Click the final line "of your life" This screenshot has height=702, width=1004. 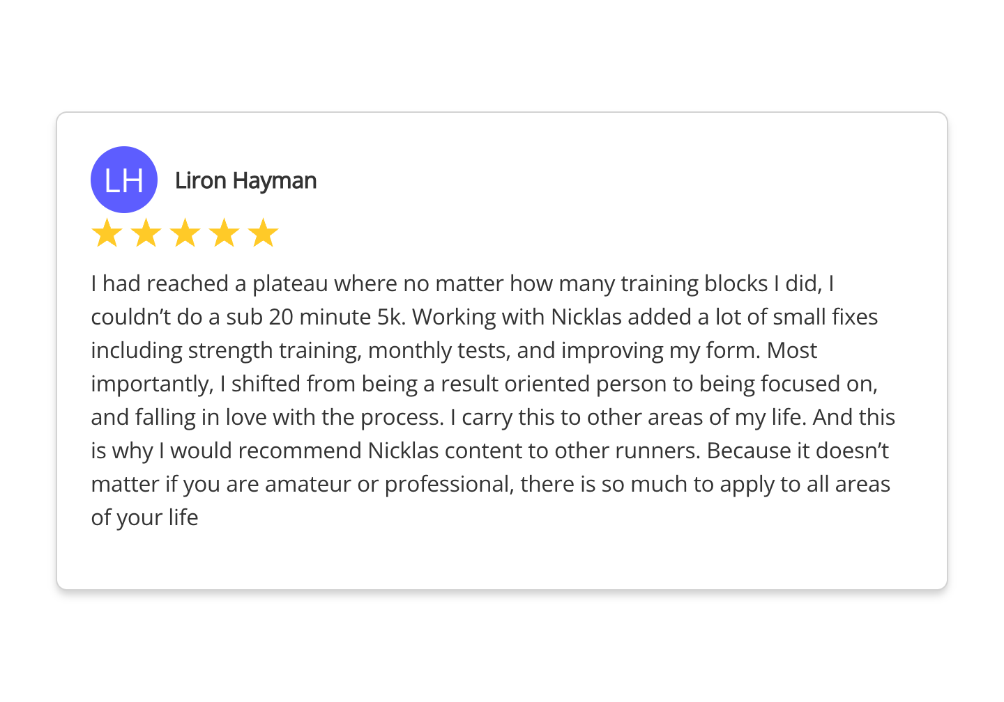[x=145, y=517]
